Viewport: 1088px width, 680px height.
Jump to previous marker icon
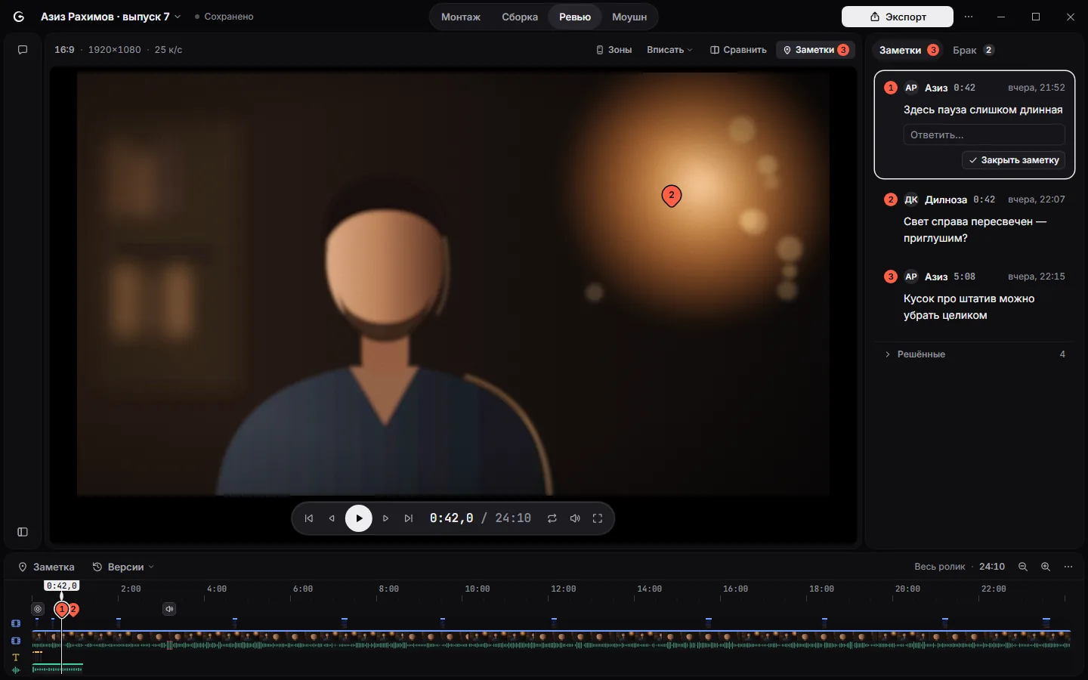pos(309,518)
